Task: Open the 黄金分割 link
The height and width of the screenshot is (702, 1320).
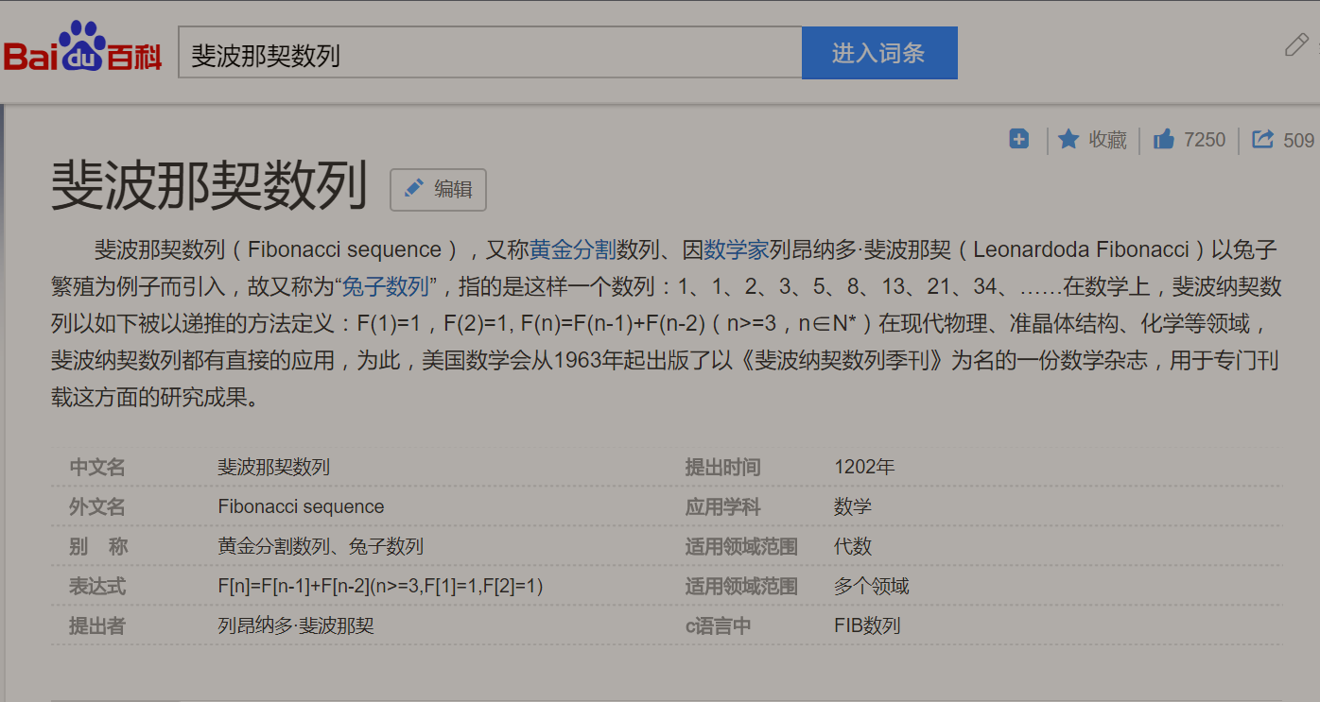Action: coord(573,250)
